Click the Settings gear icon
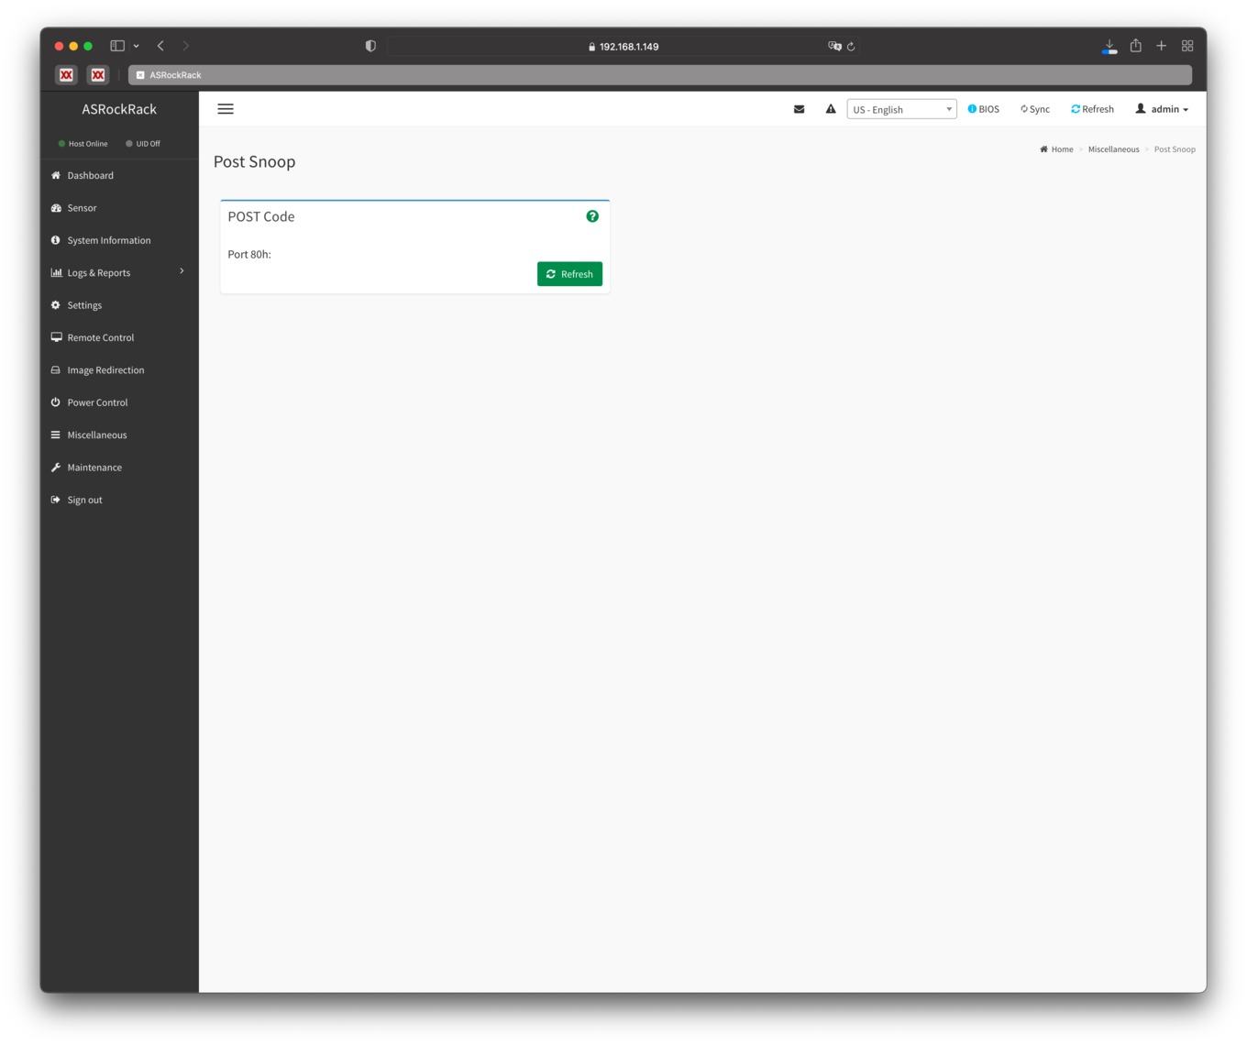The width and height of the screenshot is (1247, 1046). [x=55, y=305]
